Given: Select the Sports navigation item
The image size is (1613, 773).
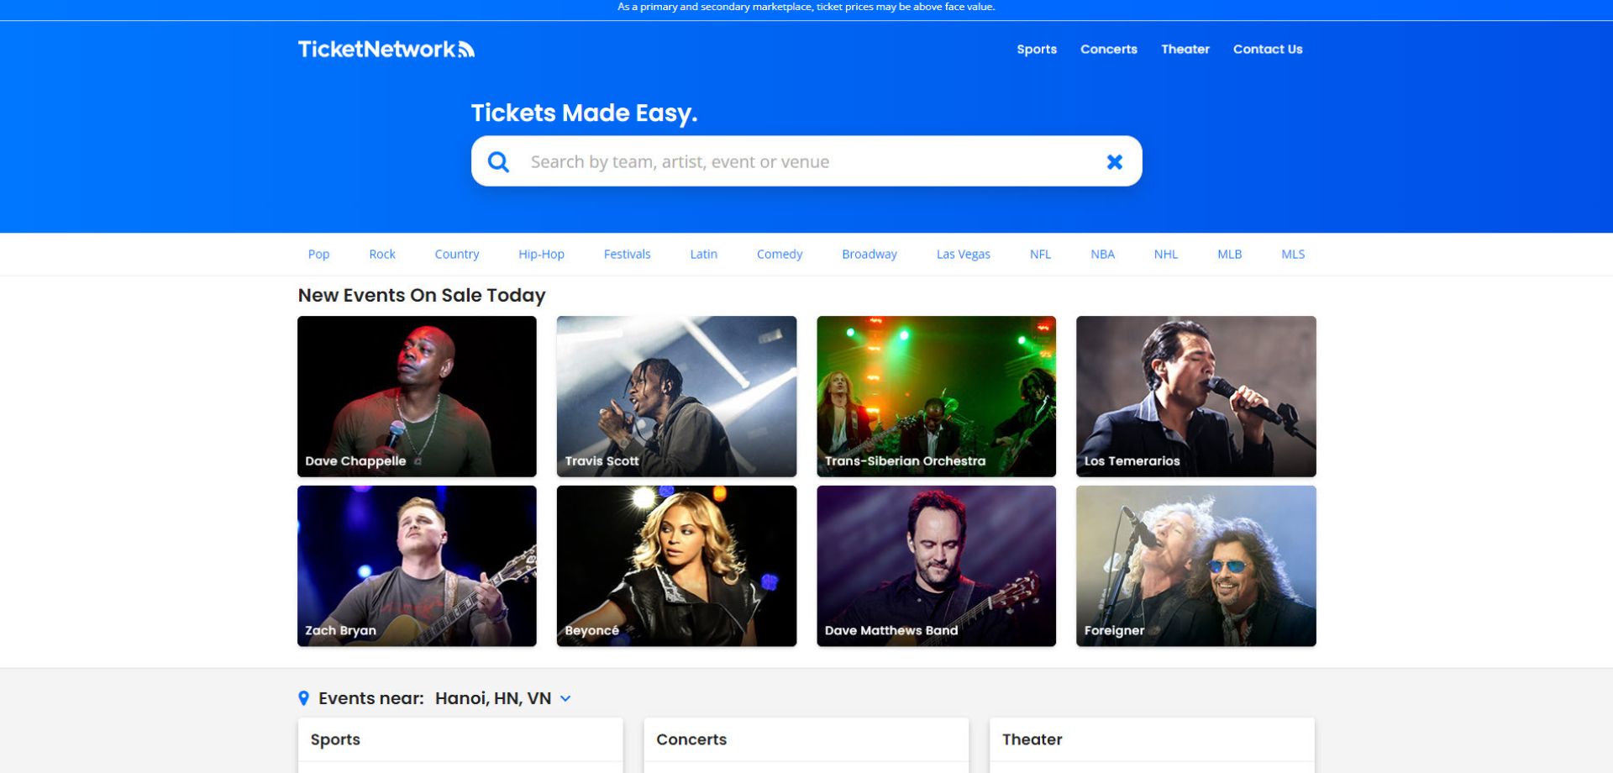Looking at the screenshot, I should tap(1037, 49).
